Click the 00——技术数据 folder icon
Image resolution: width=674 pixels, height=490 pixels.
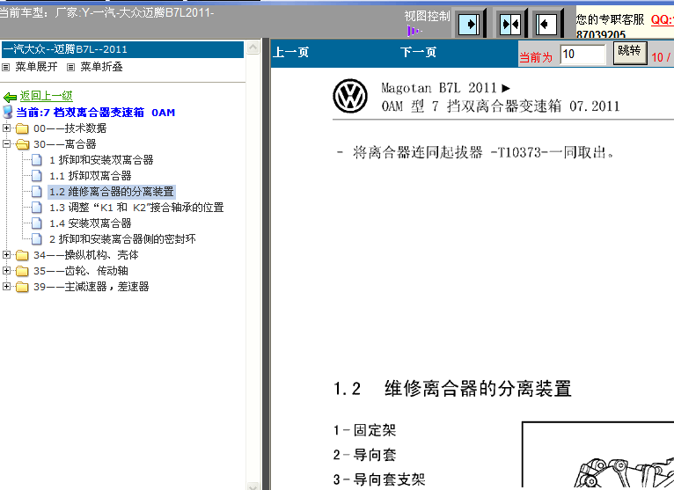(x=22, y=128)
